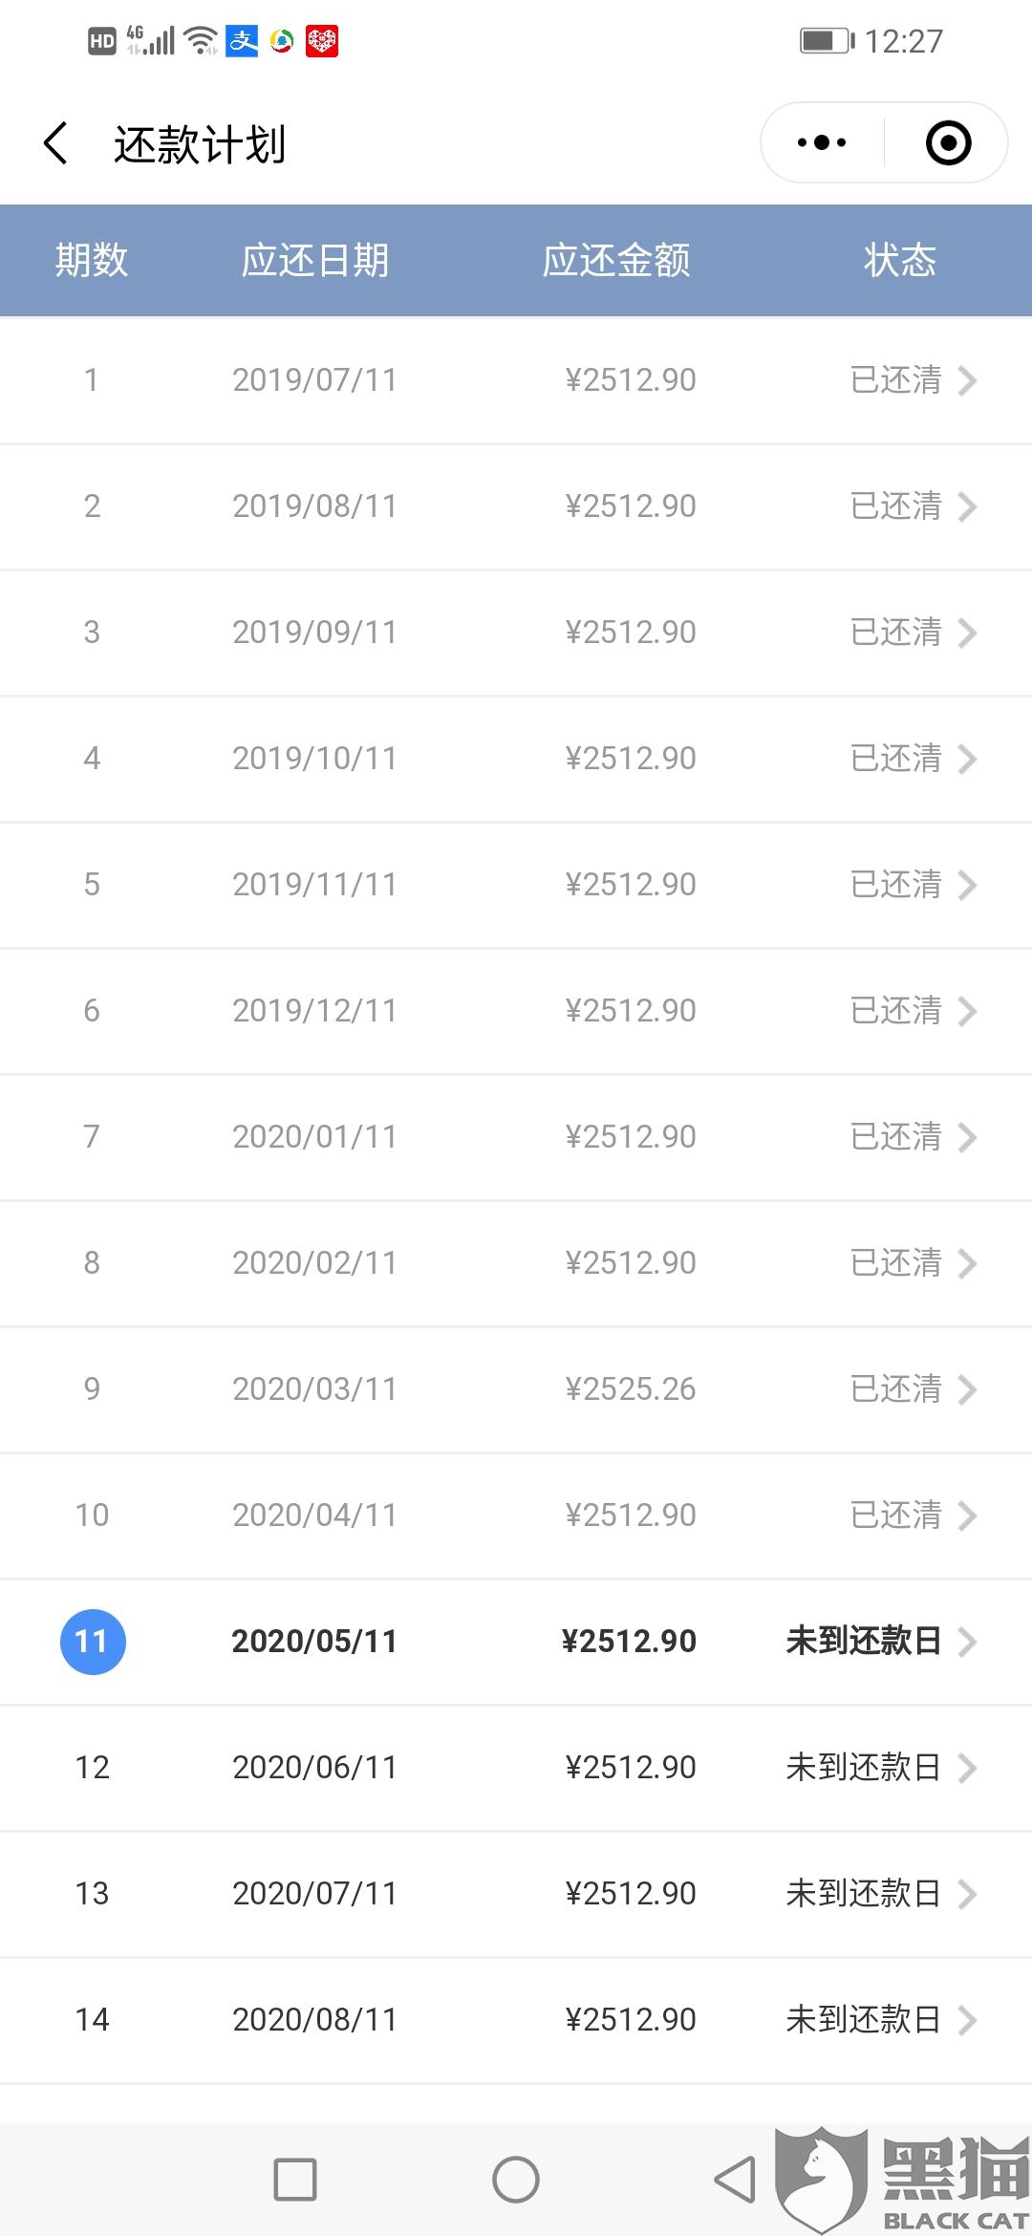Tap the 状态 column header

[899, 260]
